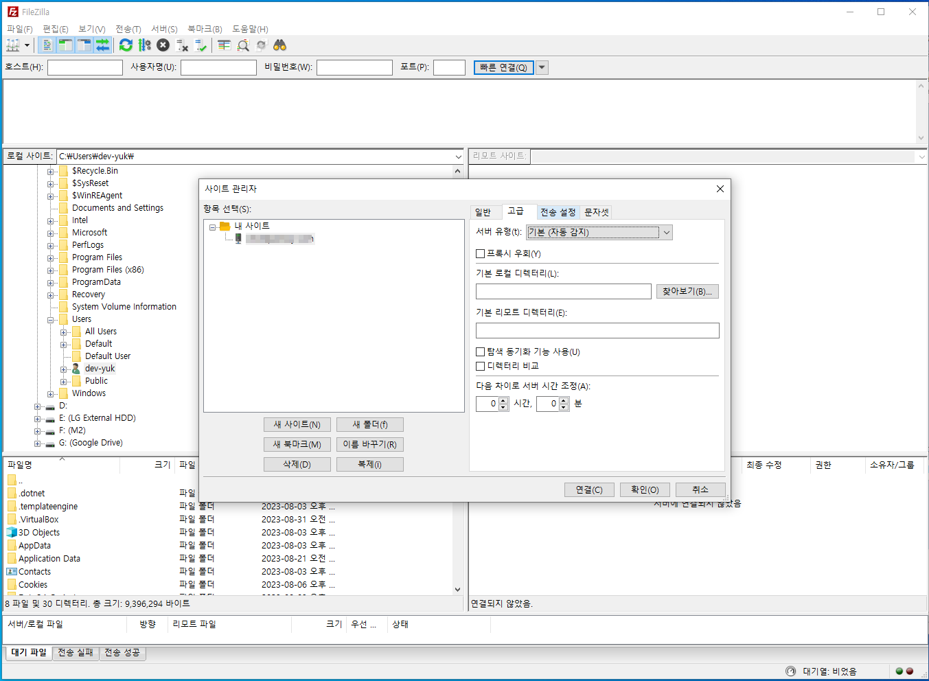
Task: Open the directory listing filters icon
Action: click(224, 45)
